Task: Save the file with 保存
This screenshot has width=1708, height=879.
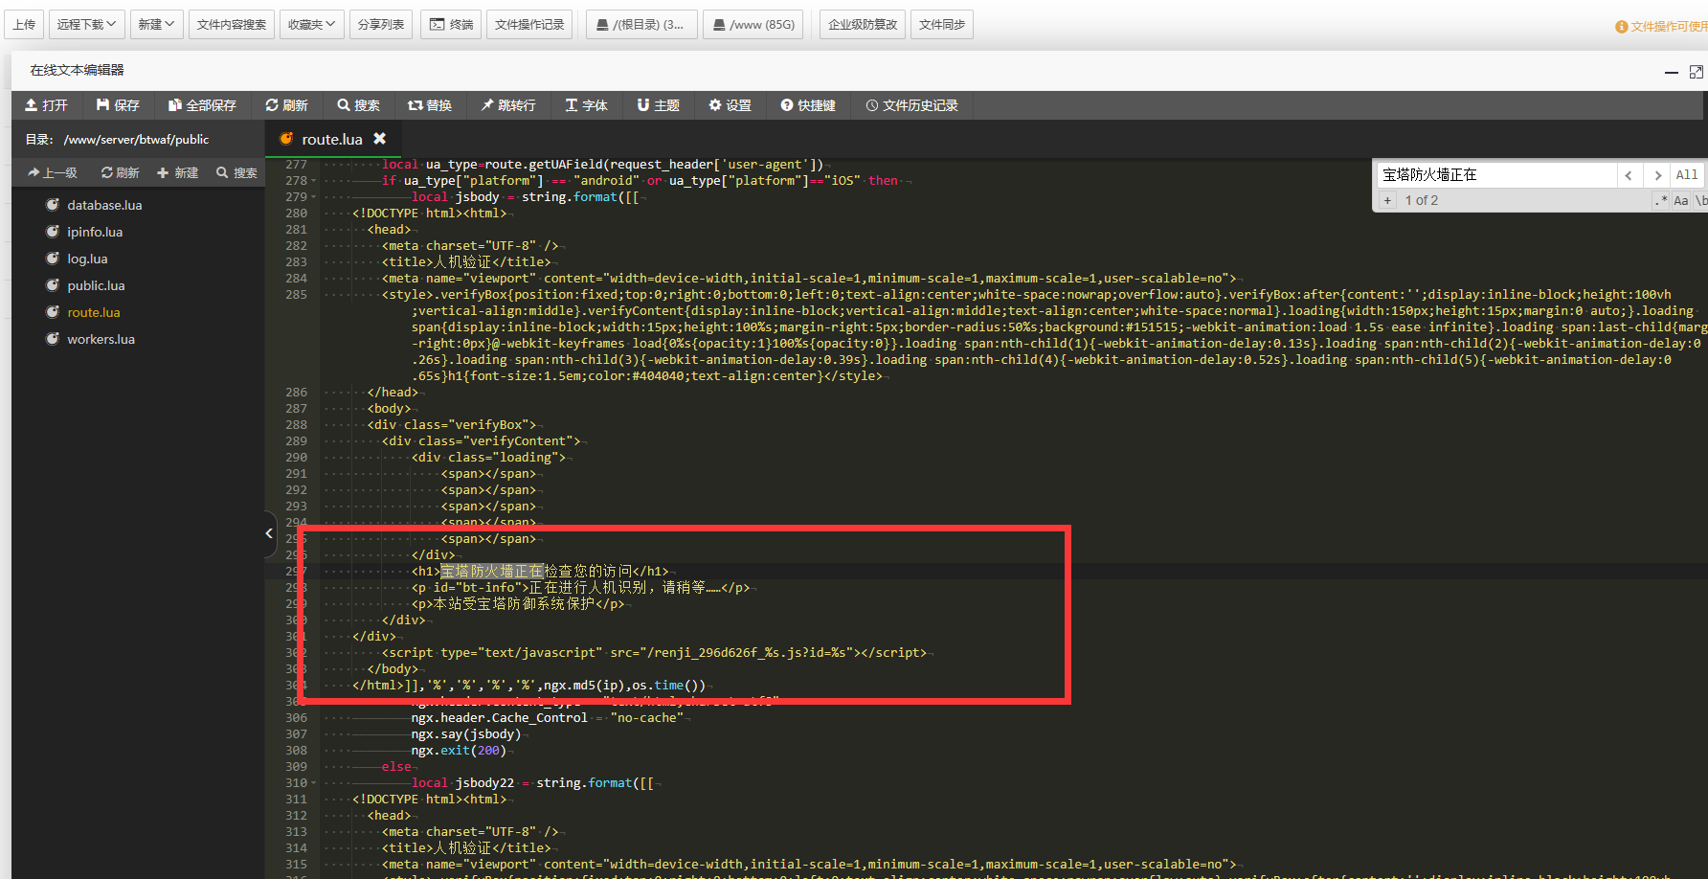Action: (x=118, y=105)
